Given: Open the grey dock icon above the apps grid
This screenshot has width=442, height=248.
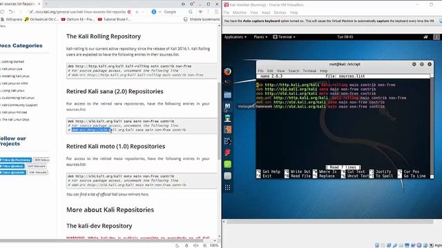Looking at the screenshot, I should 227,176.
